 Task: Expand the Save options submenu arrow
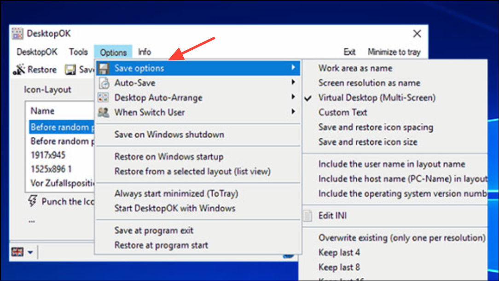click(x=293, y=68)
